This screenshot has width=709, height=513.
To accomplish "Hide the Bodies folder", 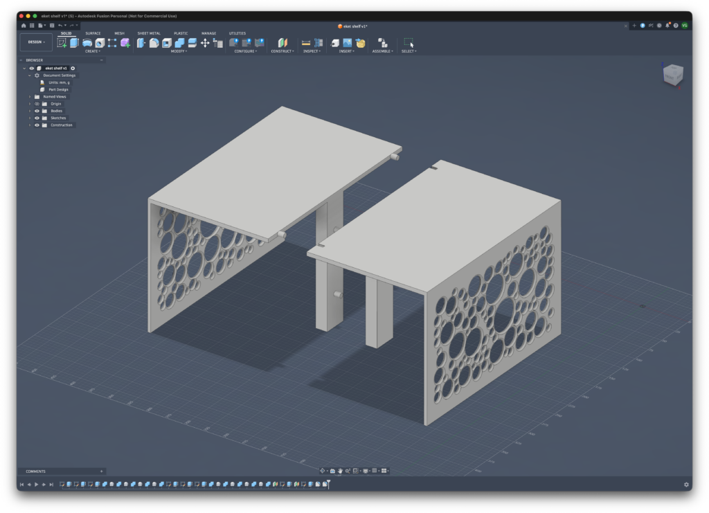I will click(37, 111).
